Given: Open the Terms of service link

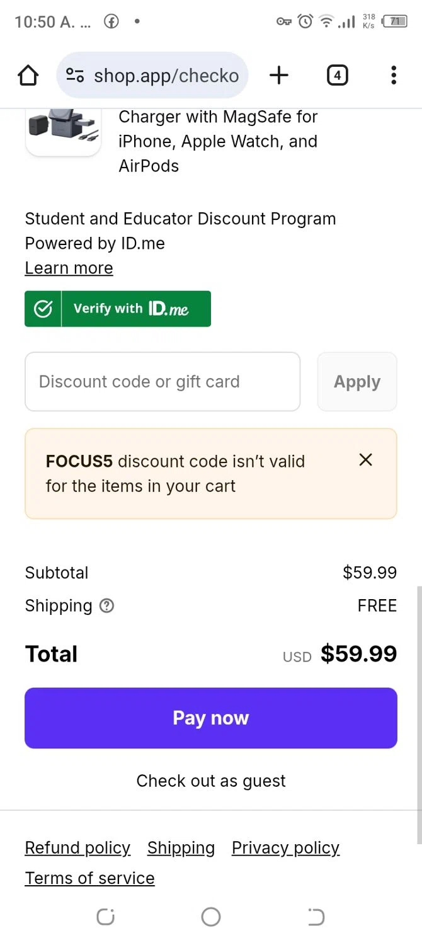Looking at the screenshot, I should click(x=89, y=878).
